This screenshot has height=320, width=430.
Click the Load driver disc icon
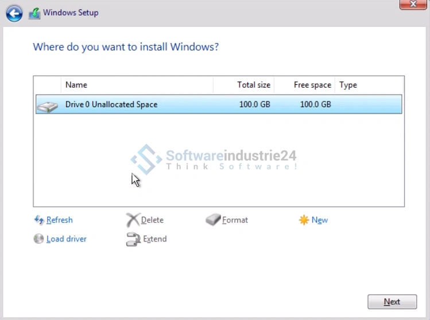pos(39,239)
